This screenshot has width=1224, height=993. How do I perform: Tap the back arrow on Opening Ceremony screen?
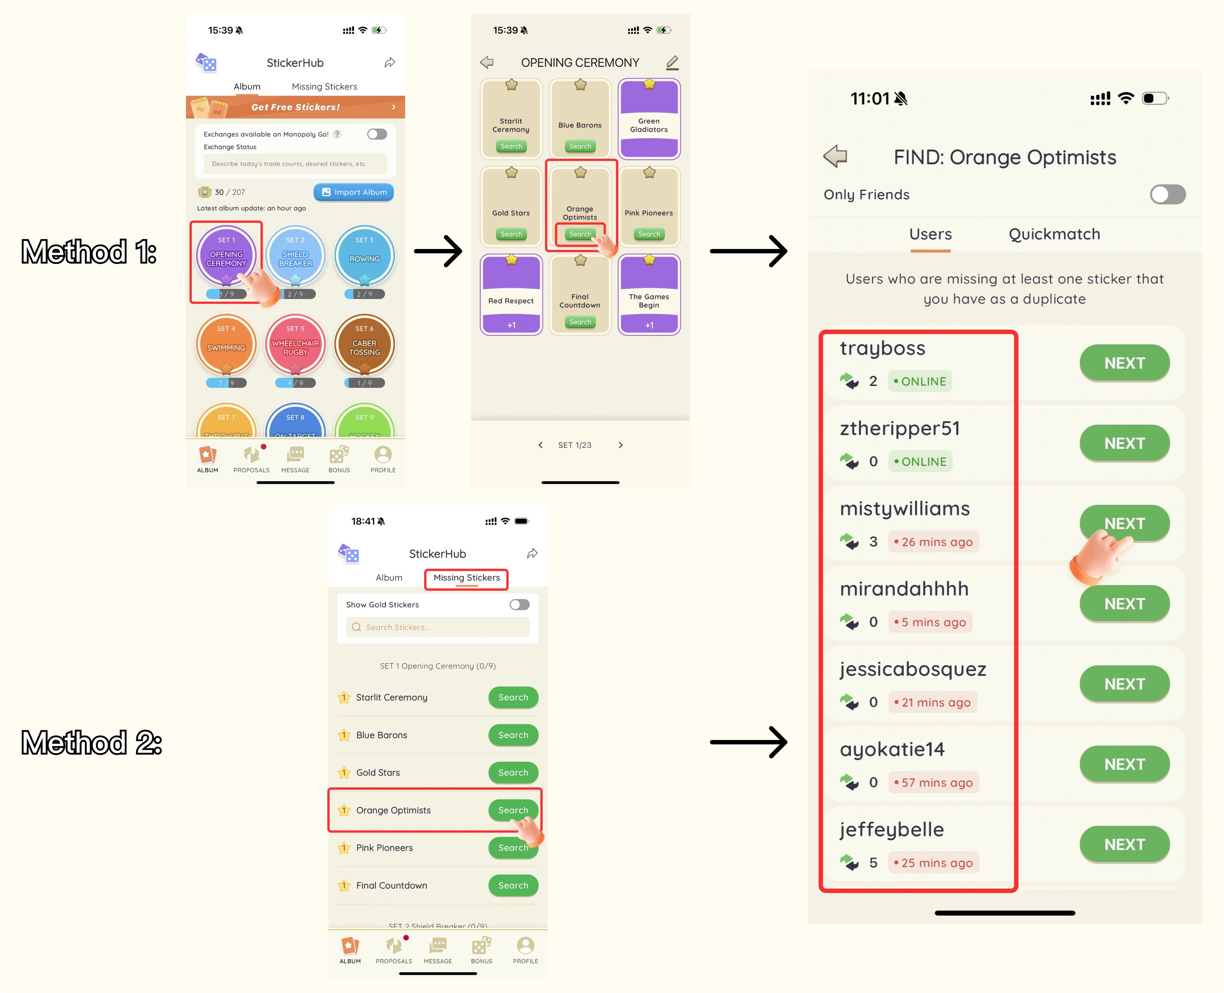486,63
